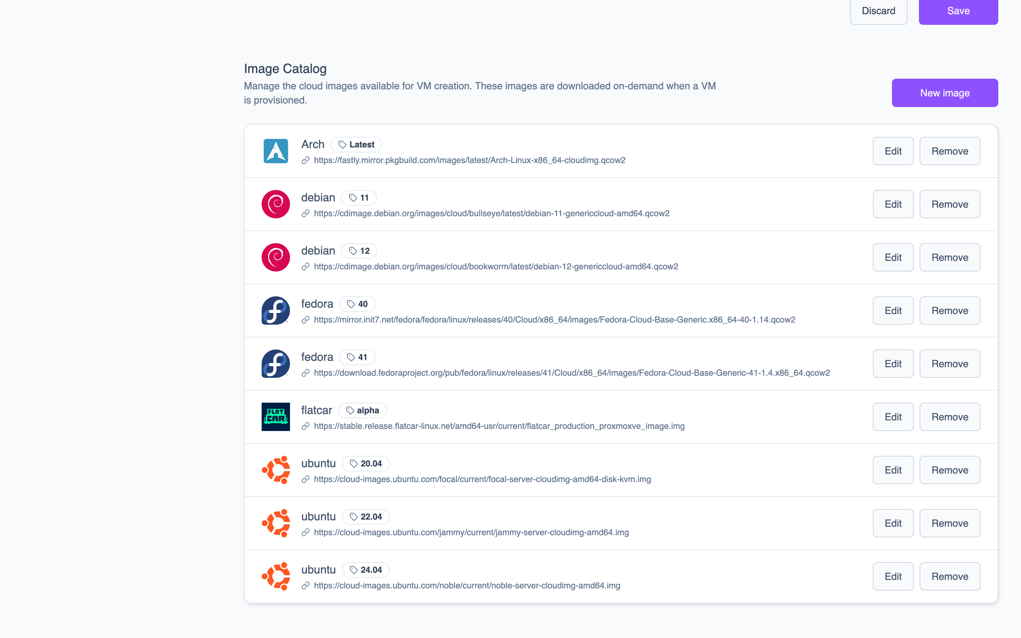Edit the fedora 41 image entry
1021x638 pixels.
[x=893, y=364]
